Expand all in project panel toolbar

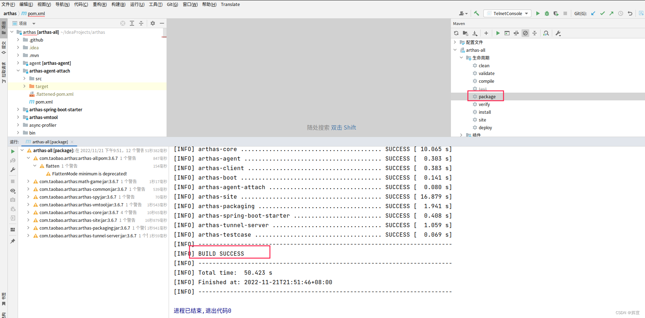[x=132, y=23]
